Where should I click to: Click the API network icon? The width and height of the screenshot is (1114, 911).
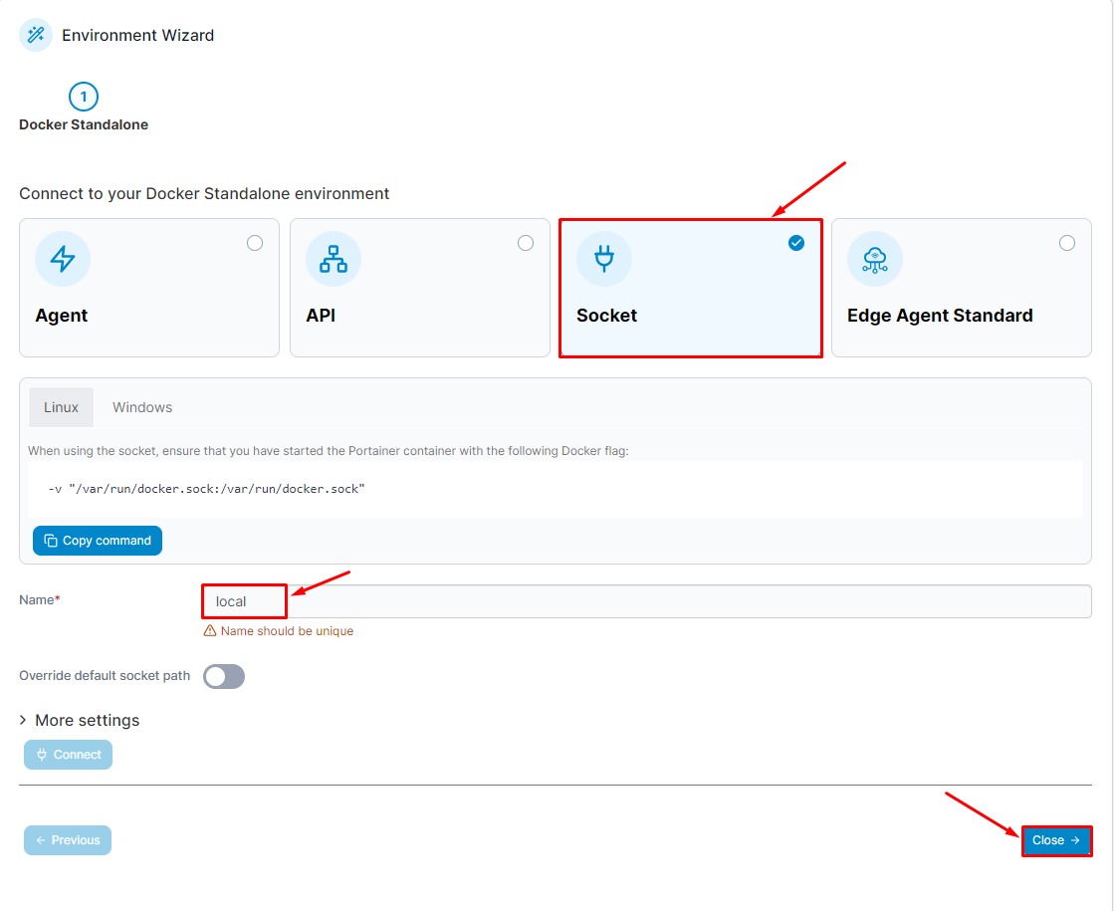pos(334,259)
